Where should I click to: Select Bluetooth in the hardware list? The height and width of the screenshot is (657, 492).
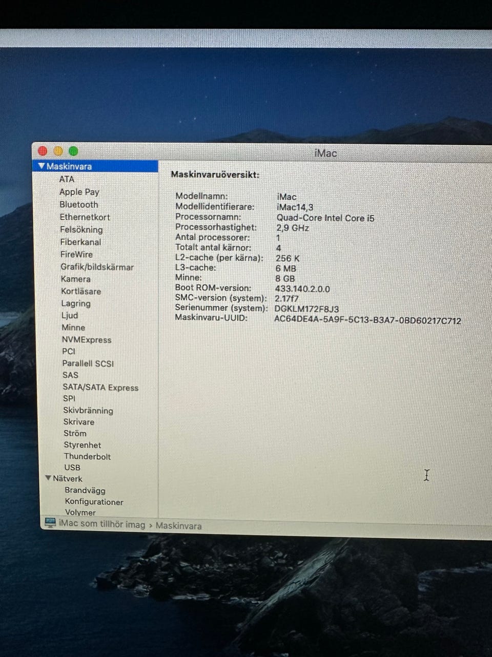tap(78, 204)
